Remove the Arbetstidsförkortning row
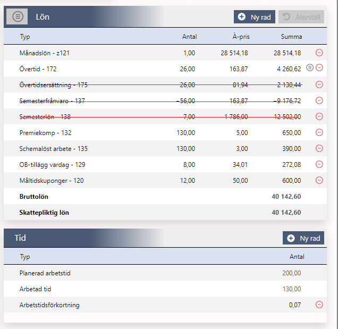The width and height of the screenshot is (338, 329). click(319, 305)
